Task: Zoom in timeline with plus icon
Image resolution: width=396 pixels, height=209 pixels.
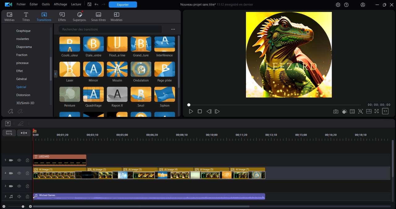Action: pos(30,206)
